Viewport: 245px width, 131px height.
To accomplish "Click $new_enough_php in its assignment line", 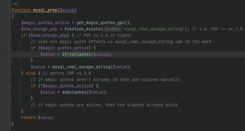I will (x=39, y=29).
